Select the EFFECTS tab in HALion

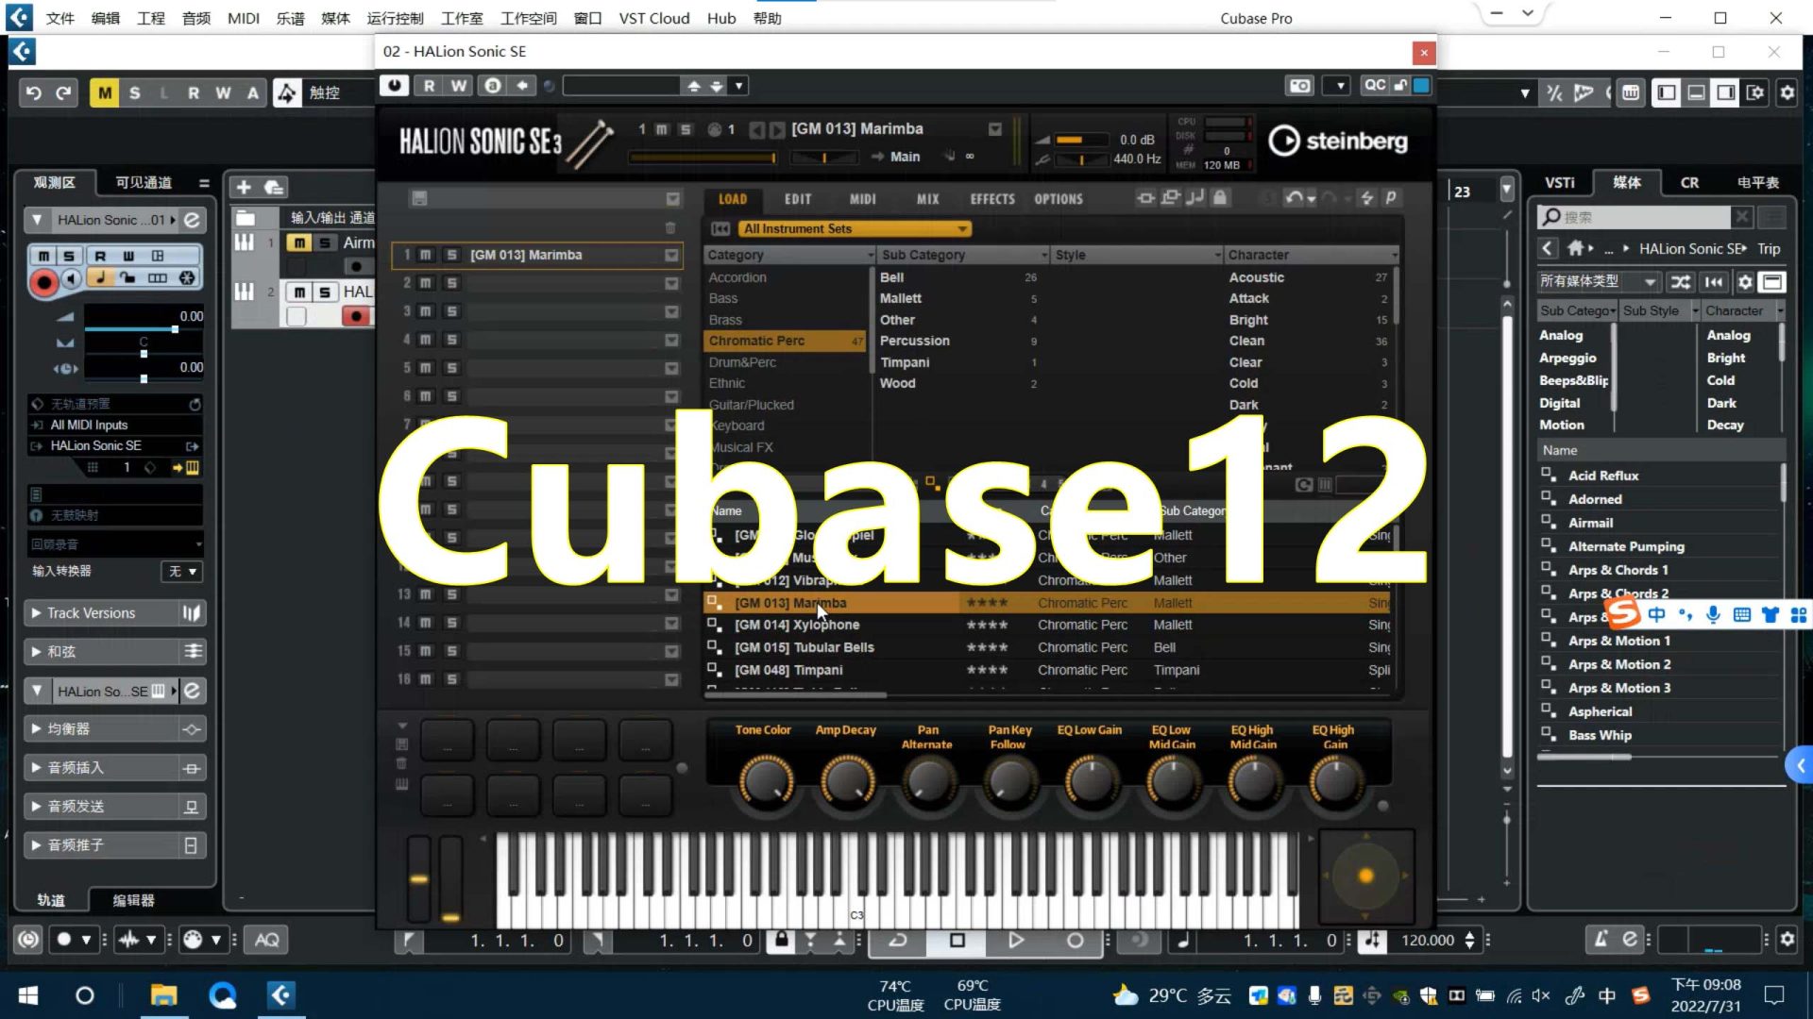[991, 198]
